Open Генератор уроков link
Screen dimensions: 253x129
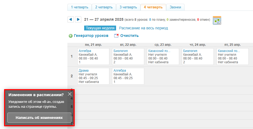click(91, 36)
